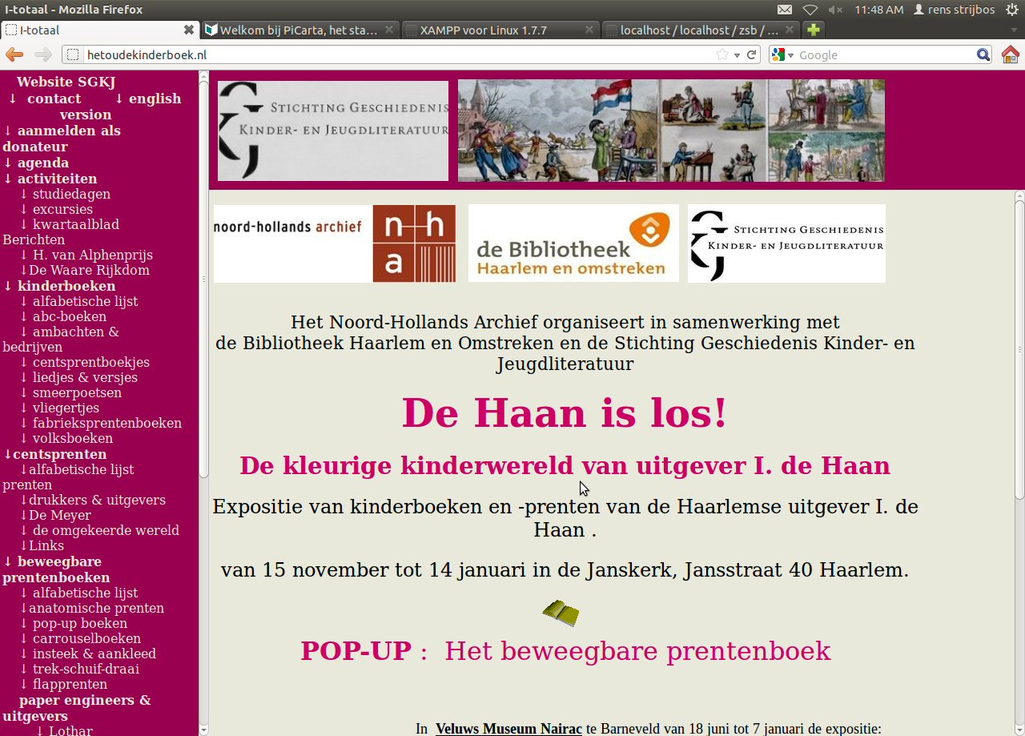Open the Wi-Fi network indicator
The width and height of the screenshot is (1025, 736).
tap(810, 10)
